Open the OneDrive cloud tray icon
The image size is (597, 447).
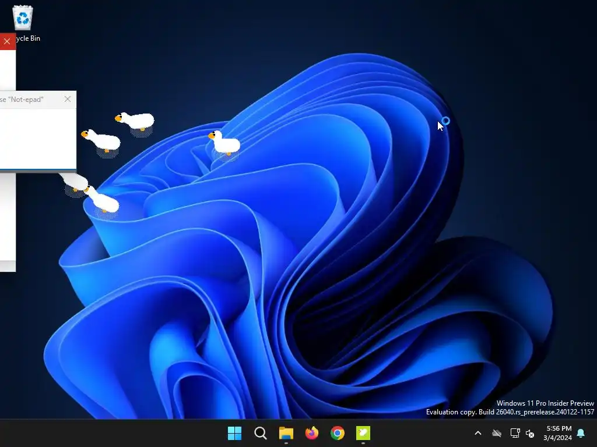coord(497,433)
